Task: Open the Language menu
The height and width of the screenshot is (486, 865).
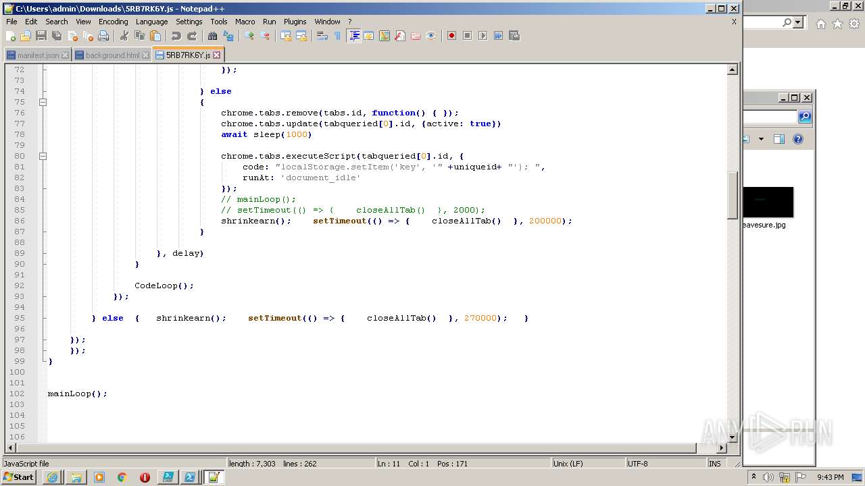Action: tap(151, 22)
